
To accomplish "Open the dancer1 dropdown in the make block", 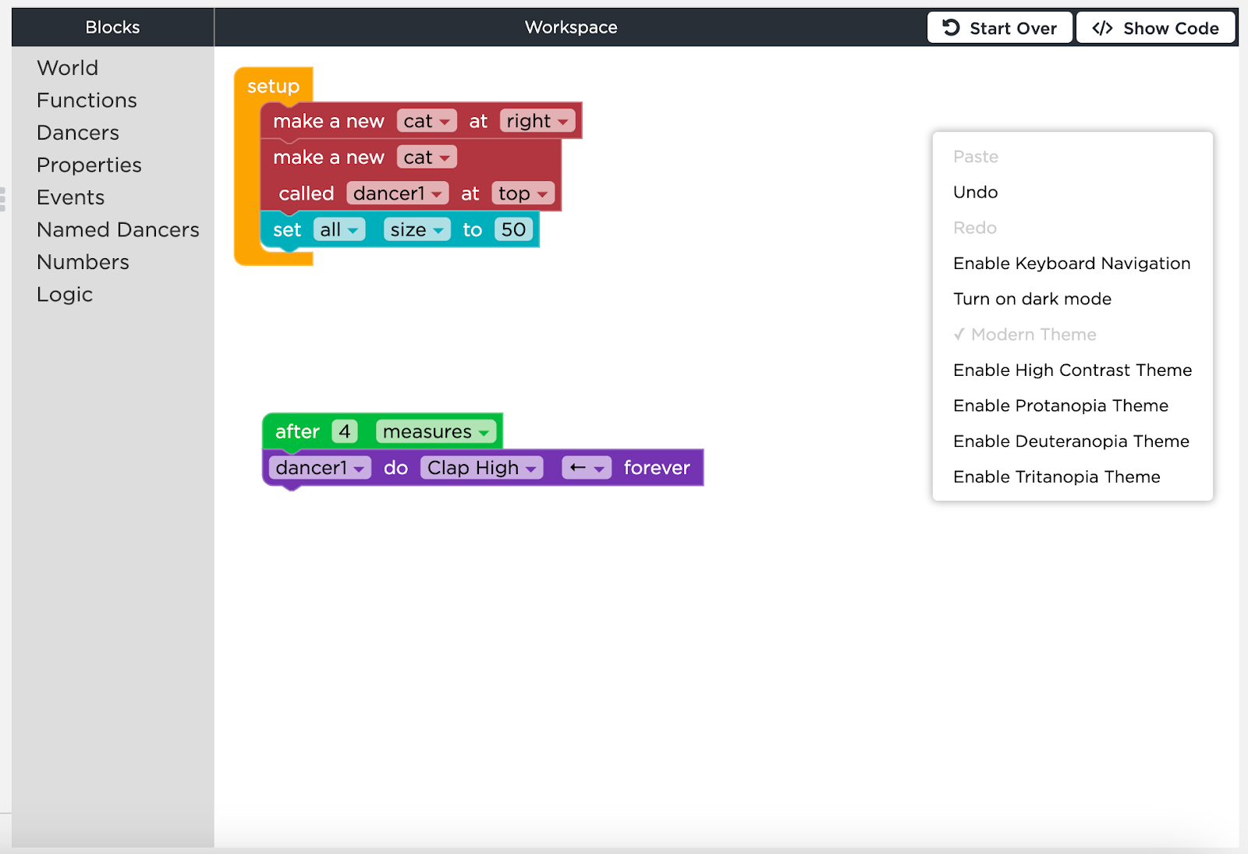I will pos(397,193).
